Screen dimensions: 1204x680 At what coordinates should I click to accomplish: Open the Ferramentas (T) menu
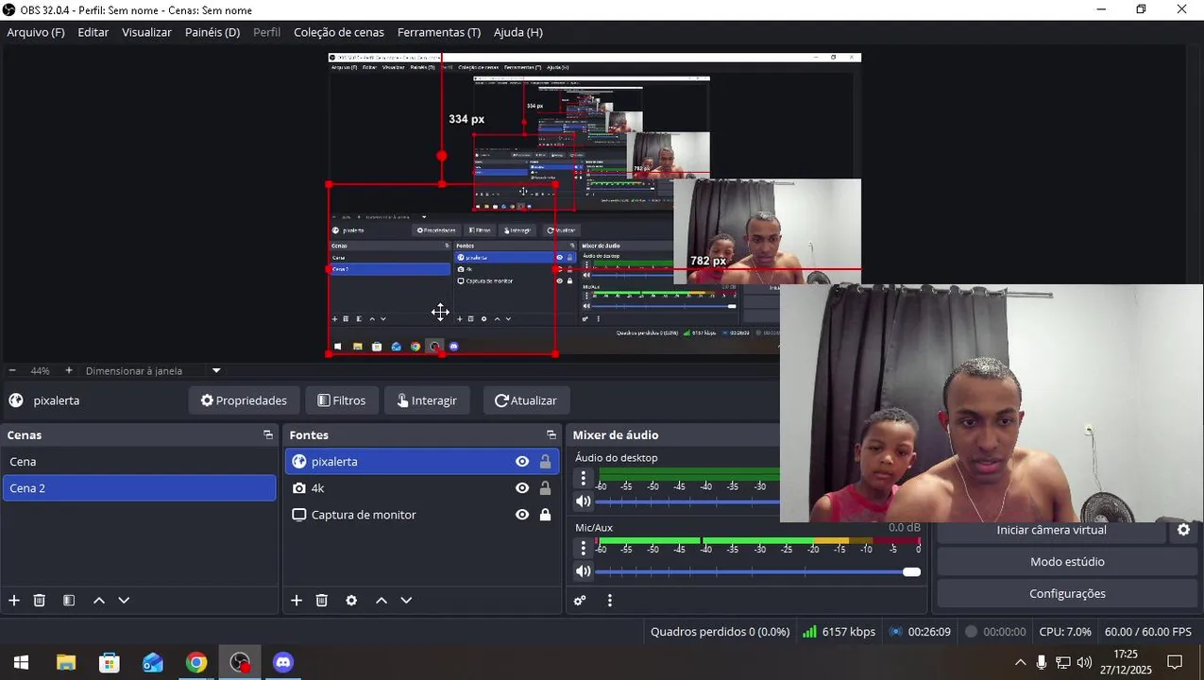click(x=438, y=32)
